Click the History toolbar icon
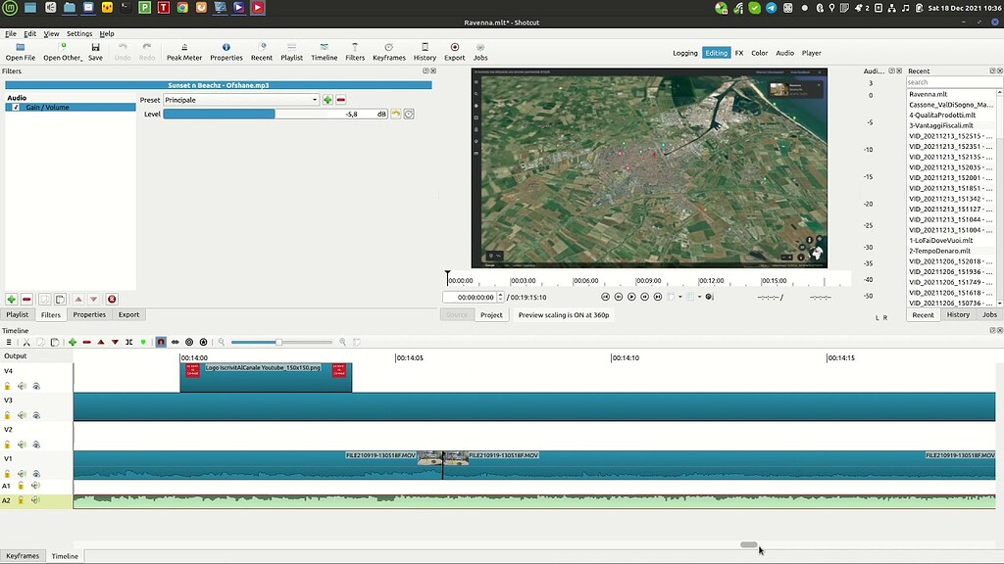The image size is (1004, 564). click(x=425, y=52)
